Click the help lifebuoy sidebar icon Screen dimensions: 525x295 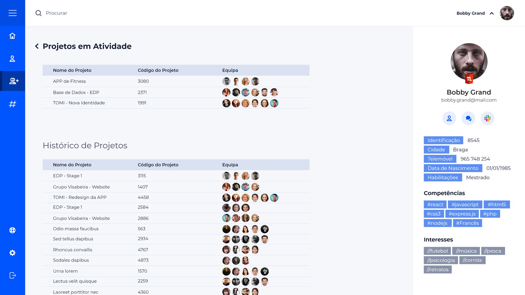[x=12, y=230]
